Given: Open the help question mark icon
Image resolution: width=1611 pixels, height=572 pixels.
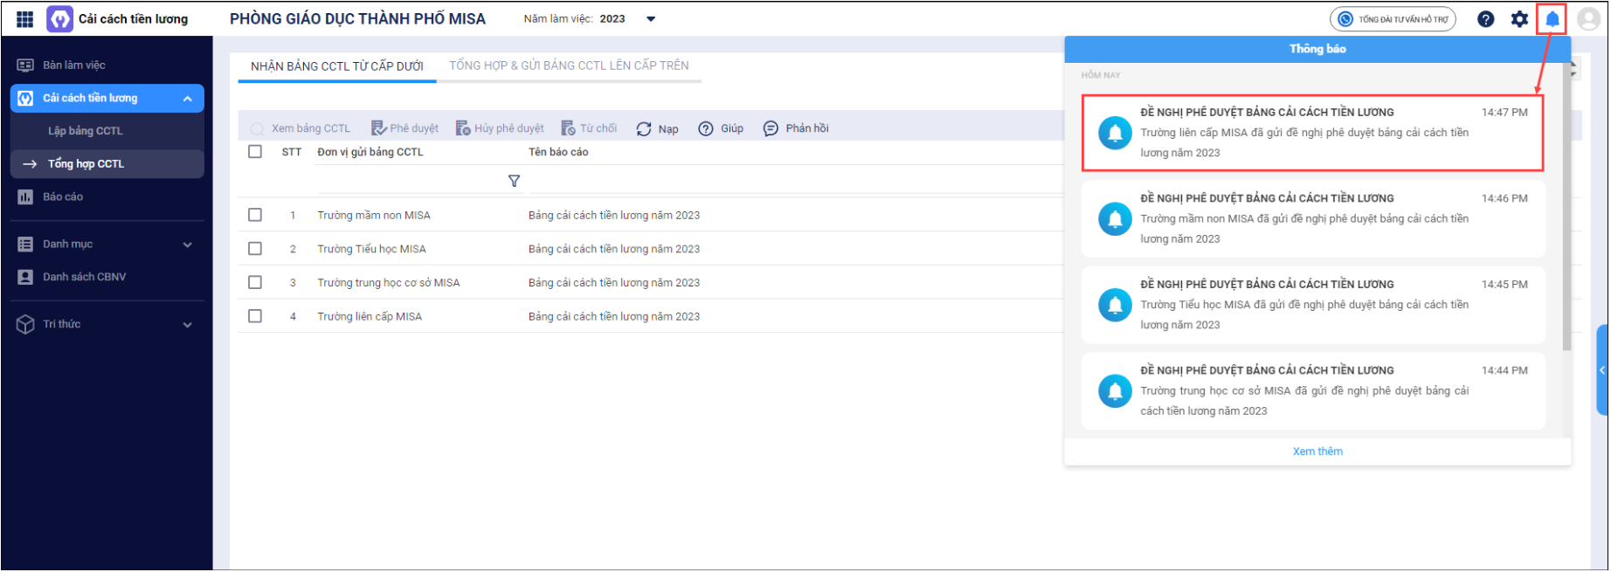Looking at the screenshot, I should coord(1485,19).
